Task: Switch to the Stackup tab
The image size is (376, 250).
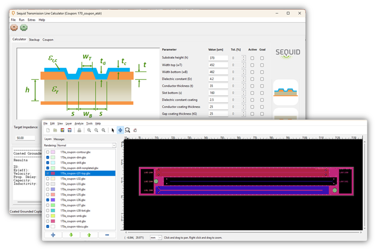Action: point(34,40)
